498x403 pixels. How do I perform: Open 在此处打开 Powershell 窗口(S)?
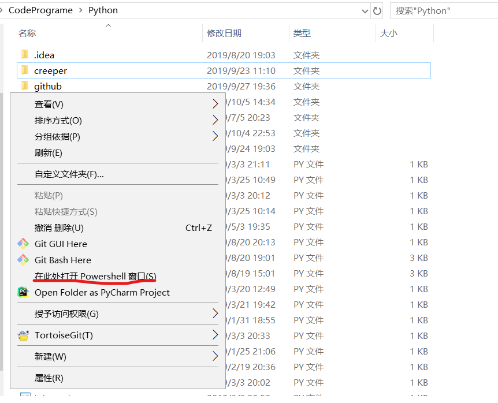coord(117,276)
